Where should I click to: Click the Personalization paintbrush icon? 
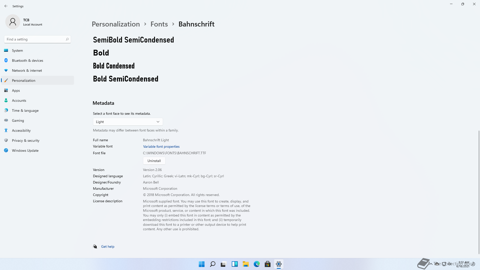tap(6, 80)
